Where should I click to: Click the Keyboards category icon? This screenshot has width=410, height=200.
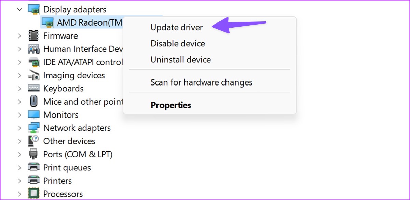tap(33, 88)
